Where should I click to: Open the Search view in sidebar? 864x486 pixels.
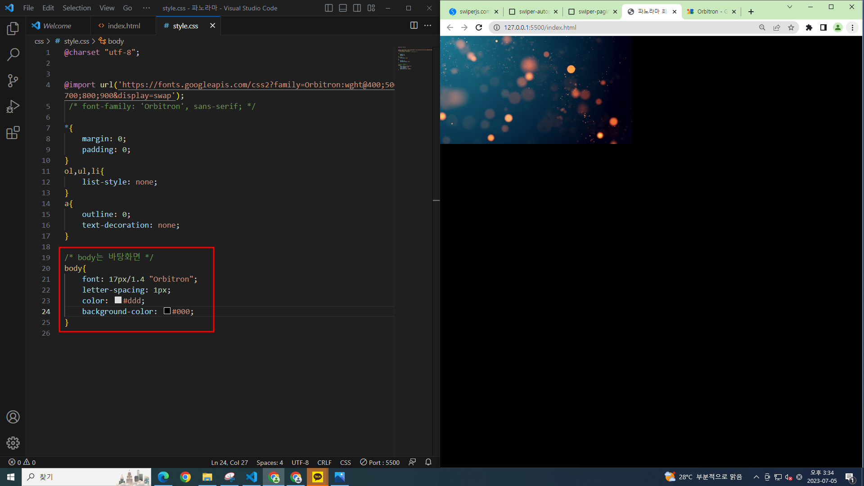coord(13,55)
